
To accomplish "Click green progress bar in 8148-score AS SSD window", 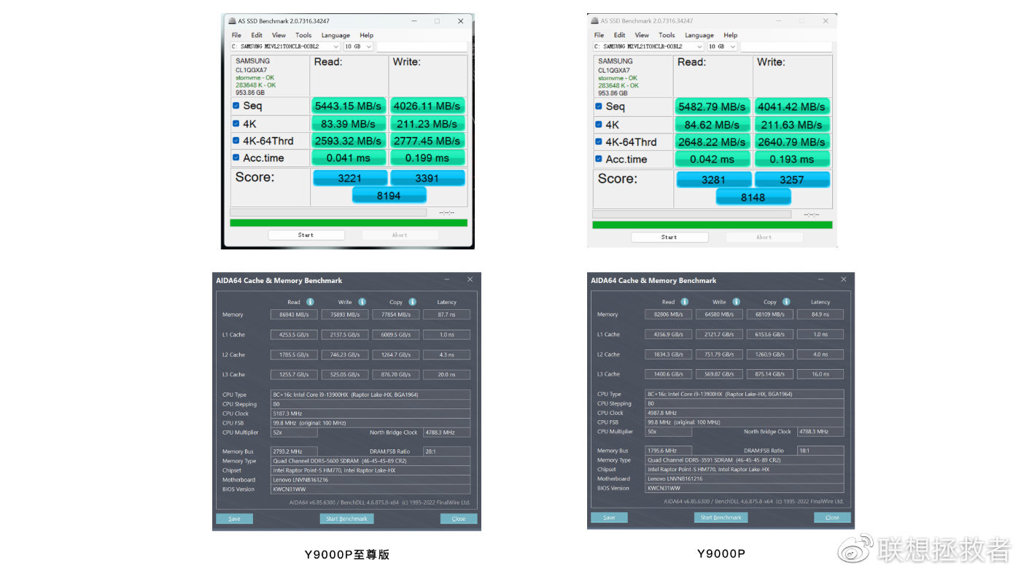I will coord(712,225).
